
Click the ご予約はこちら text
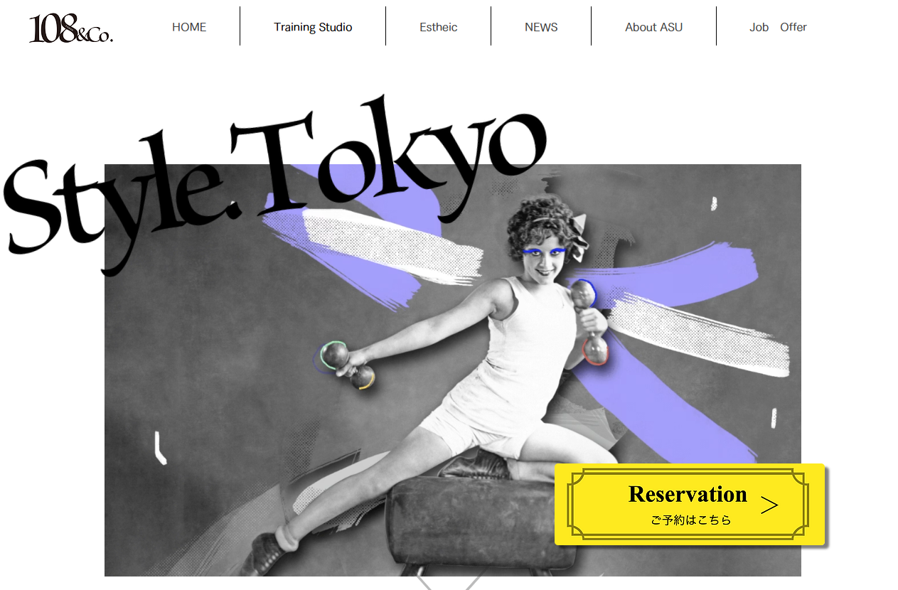[690, 520]
